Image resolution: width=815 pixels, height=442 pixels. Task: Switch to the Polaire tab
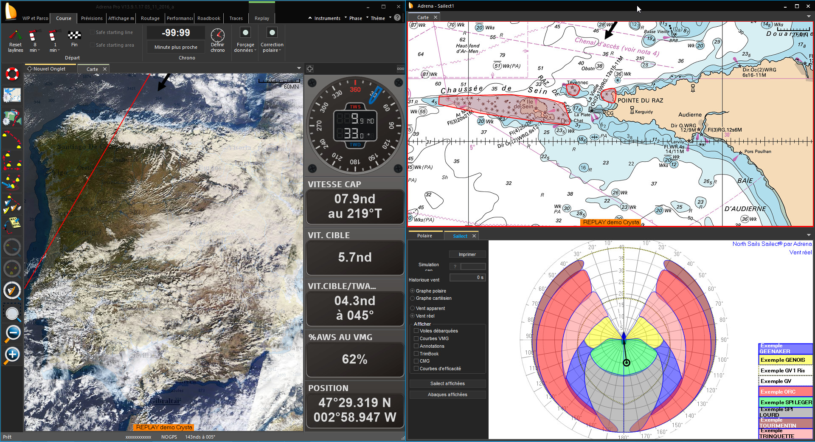424,236
